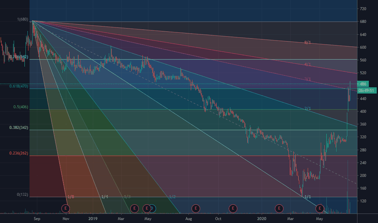This screenshot has height=223, width=378.
Task: Click the 520 price axis label
Action: pos(363,73)
